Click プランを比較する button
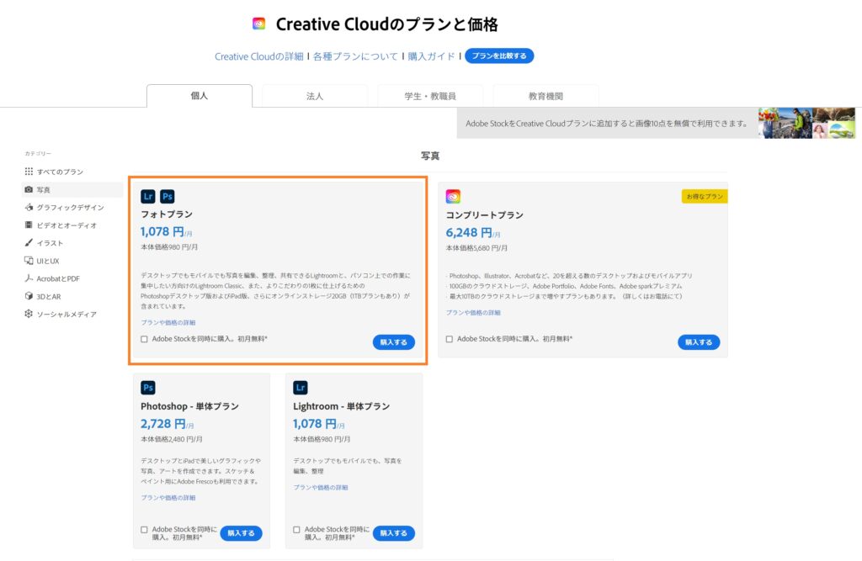Viewport: 862px width, 561px height. click(x=499, y=56)
